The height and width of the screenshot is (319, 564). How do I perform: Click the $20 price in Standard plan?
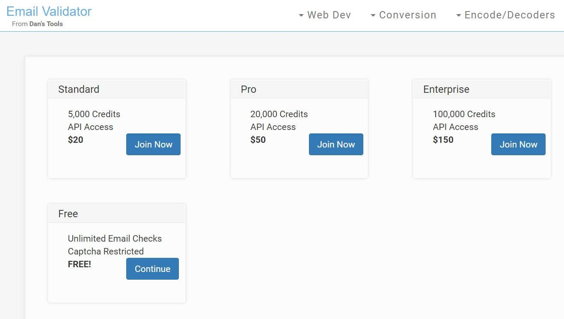click(x=76, y=140)
